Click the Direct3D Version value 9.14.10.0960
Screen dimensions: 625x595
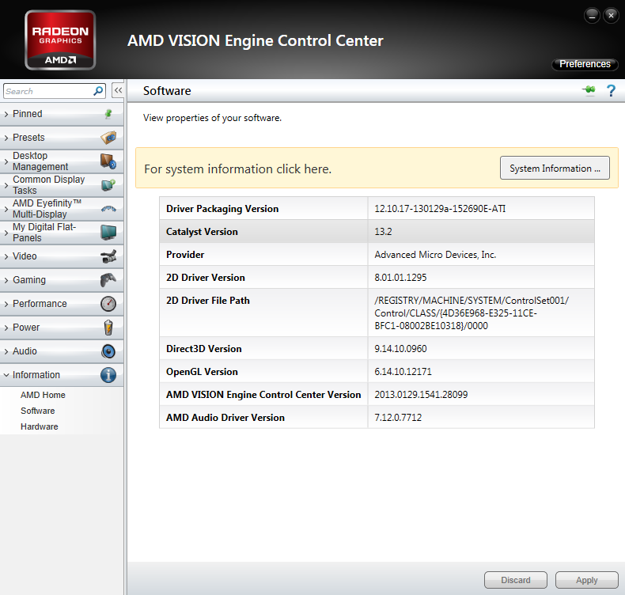coord(400,349)
